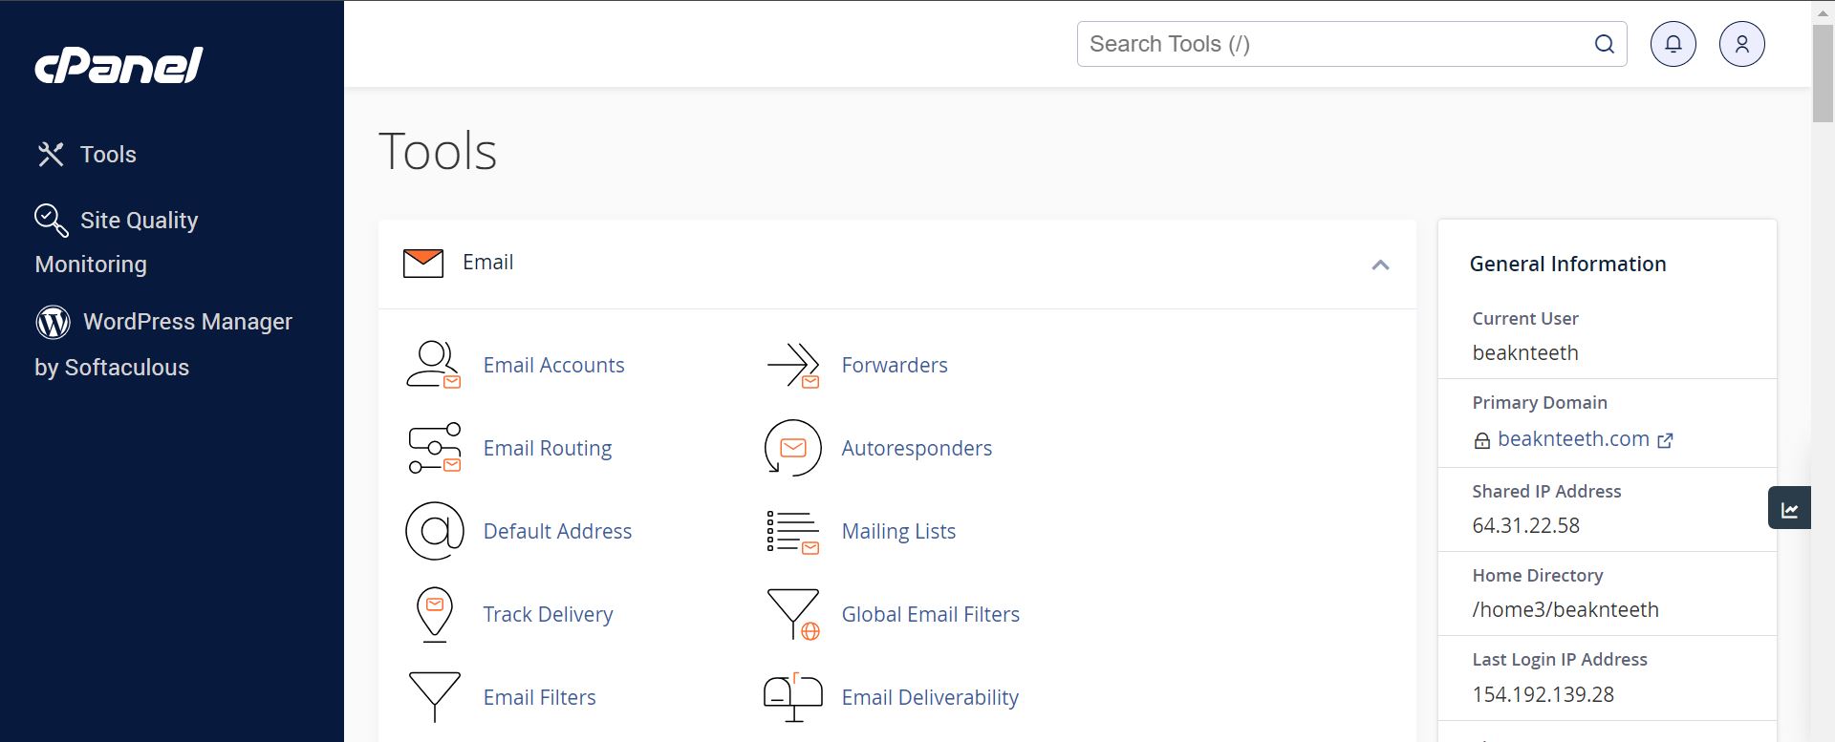1835x742 pixels.
Task: Open the Autoresponders icon
Action: [793, 448]
